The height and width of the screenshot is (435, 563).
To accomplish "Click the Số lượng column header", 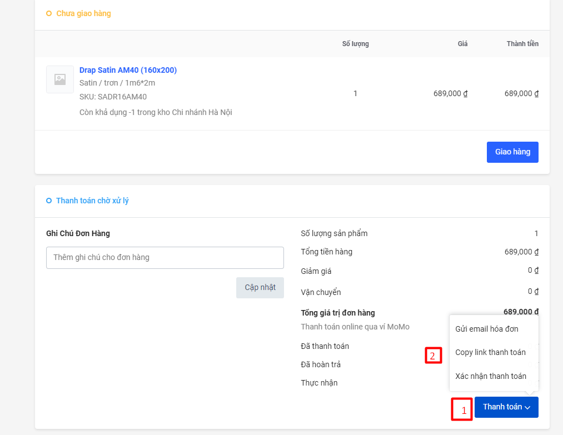I will [x=355, y=44].
